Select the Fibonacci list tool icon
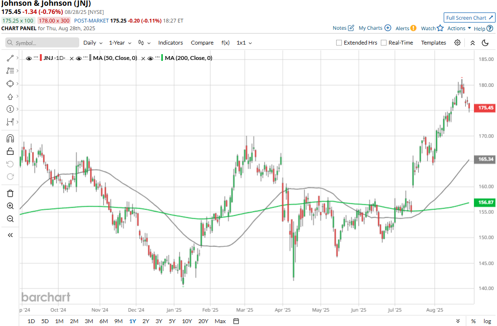The image size is (497, 326). tap(10, 70)
